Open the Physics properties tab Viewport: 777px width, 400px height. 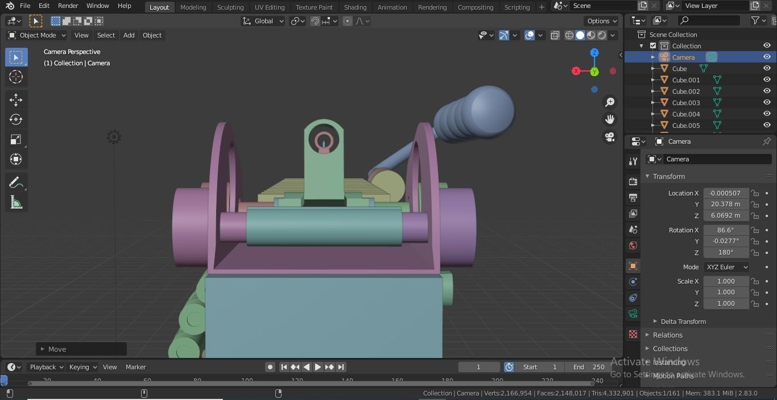[633, 282]
